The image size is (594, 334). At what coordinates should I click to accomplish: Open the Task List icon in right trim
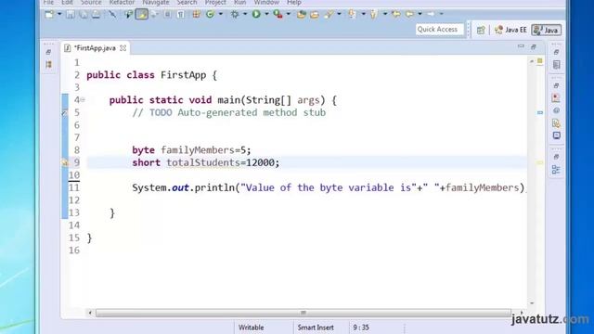tap(557, 65)
